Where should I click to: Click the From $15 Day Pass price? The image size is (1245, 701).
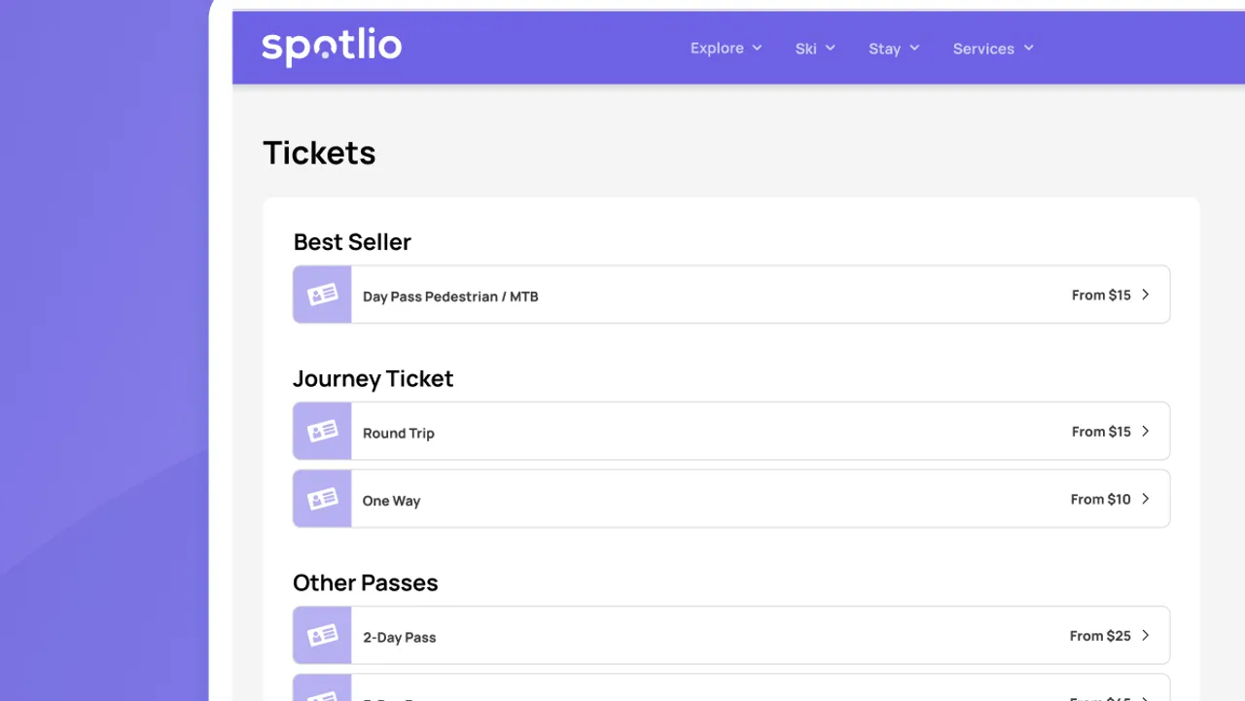pyautogui.click(x=1101, y=295)
